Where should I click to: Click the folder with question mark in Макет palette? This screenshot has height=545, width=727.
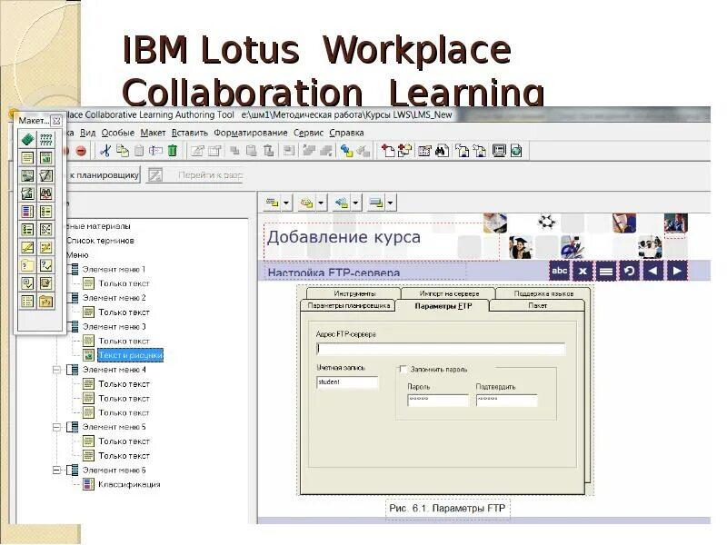tap(27, 265)
